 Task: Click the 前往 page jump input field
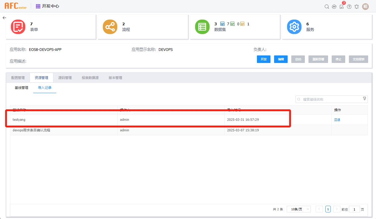pos(354,209)
